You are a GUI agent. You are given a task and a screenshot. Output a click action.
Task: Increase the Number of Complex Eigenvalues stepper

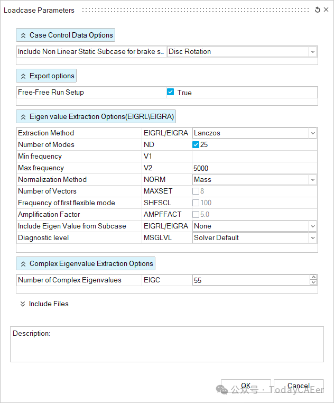click(313, 277)
